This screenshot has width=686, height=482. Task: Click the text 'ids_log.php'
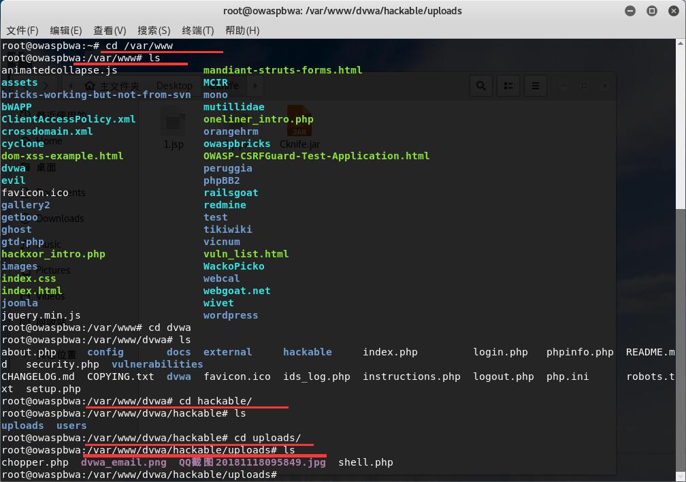point(316,376)
